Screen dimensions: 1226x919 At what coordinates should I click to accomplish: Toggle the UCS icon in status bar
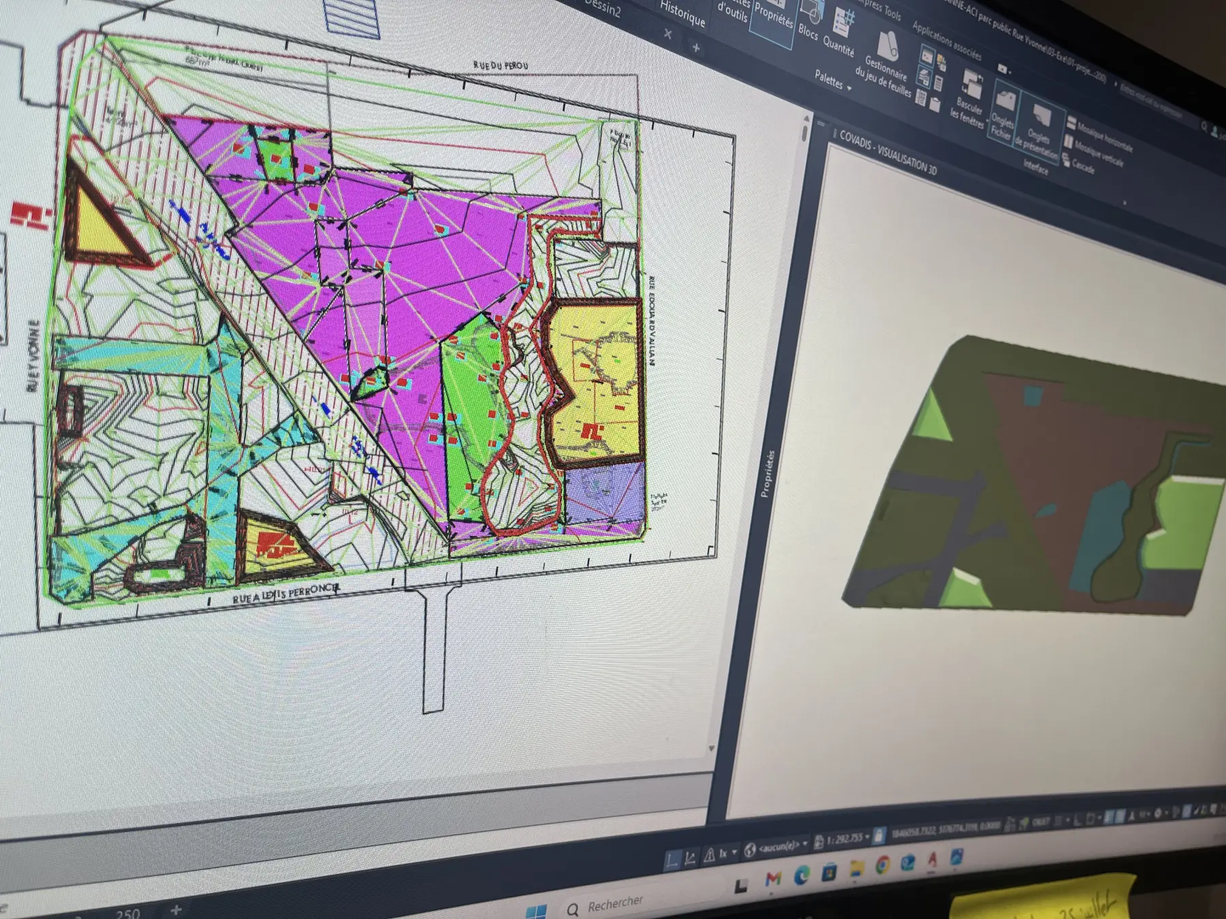[x=672, y=860]
